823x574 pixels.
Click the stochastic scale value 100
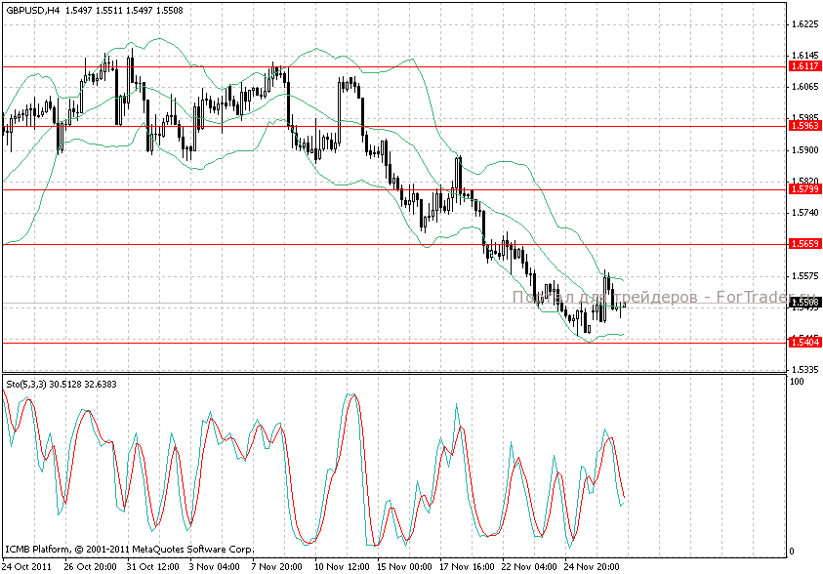point(797,382)
